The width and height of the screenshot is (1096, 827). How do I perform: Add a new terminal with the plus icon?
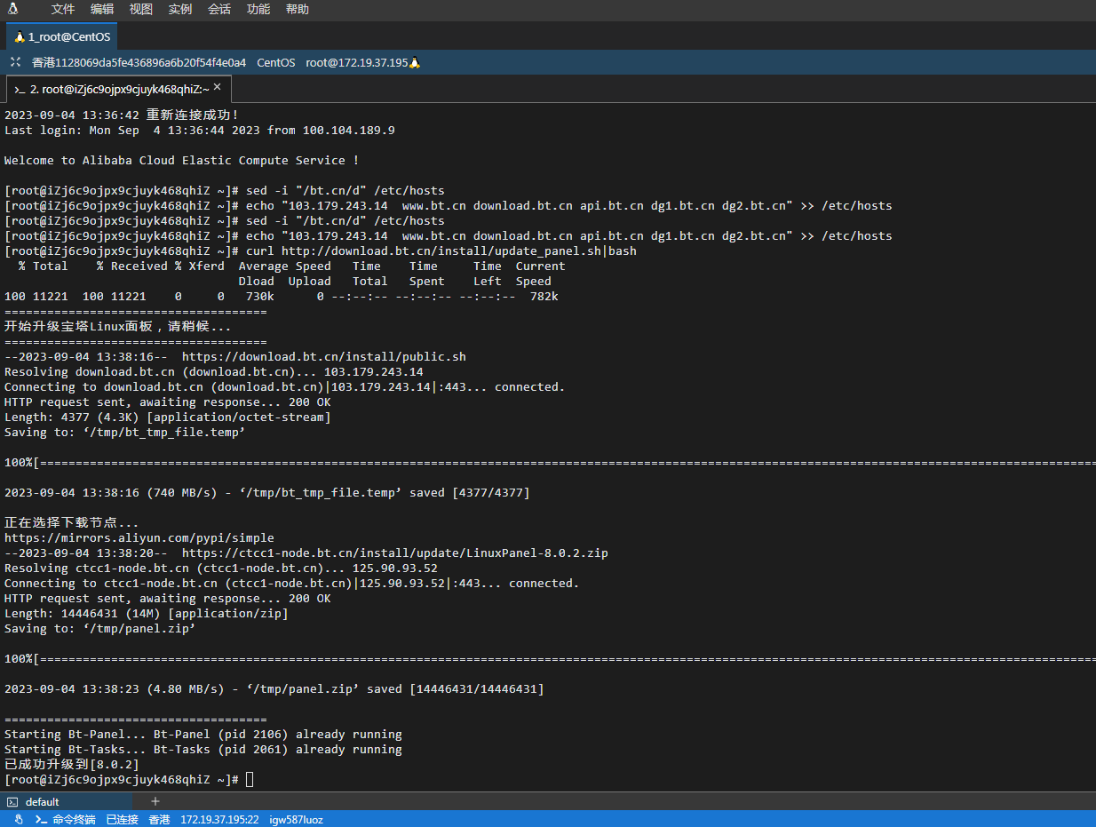(x=155, y=801)
